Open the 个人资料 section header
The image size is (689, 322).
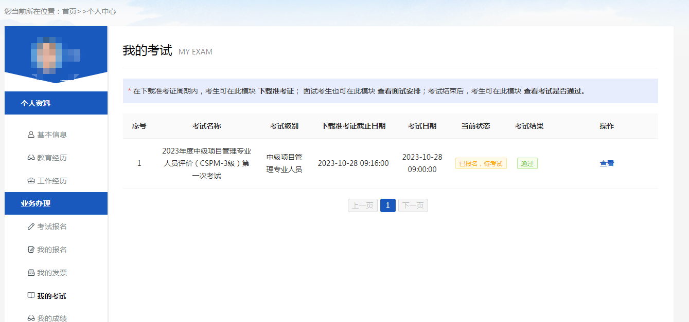(x=56, y=103)
